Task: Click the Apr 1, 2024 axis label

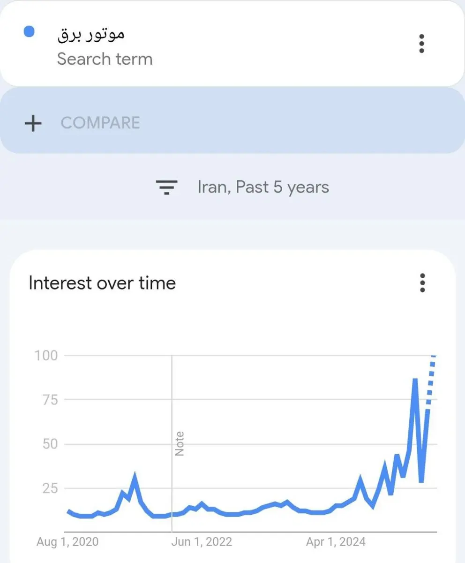Action: point(336,542)
